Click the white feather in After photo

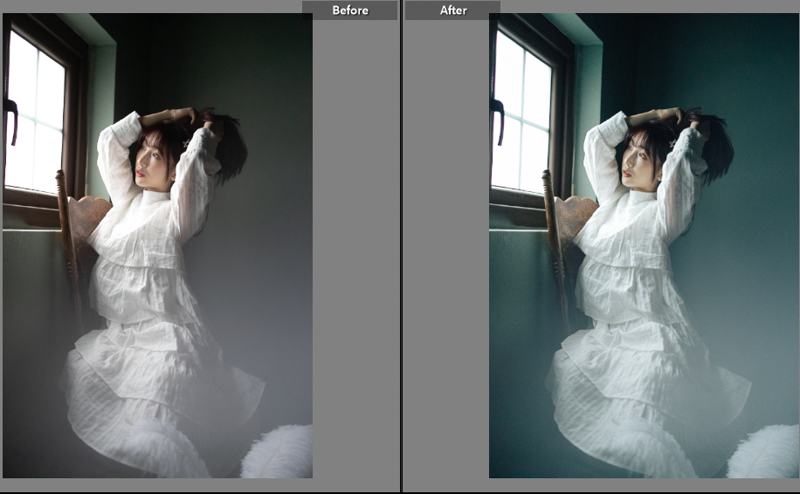(x=767, y=454)
